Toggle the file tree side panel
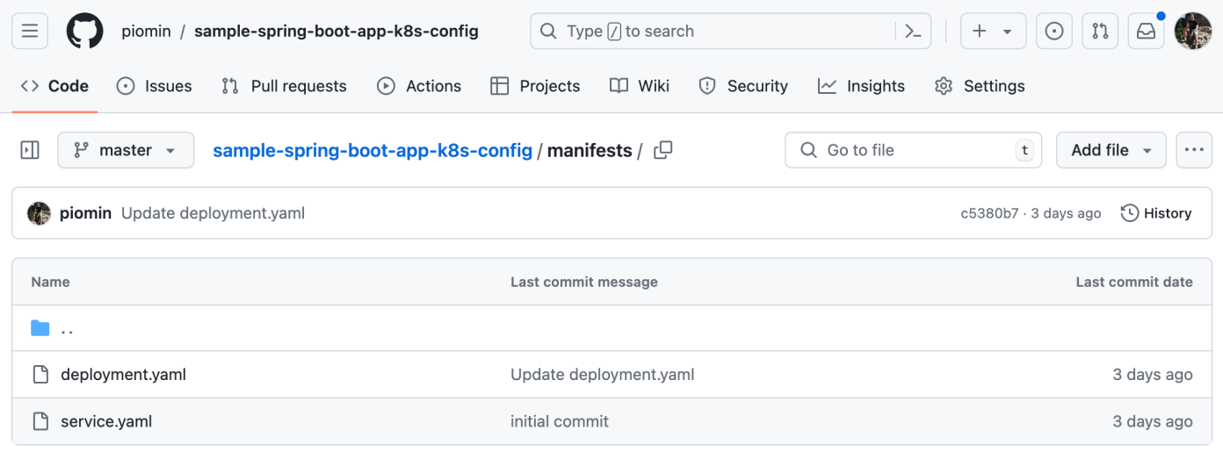This screenshot has width=1223, height=459. 30,150
